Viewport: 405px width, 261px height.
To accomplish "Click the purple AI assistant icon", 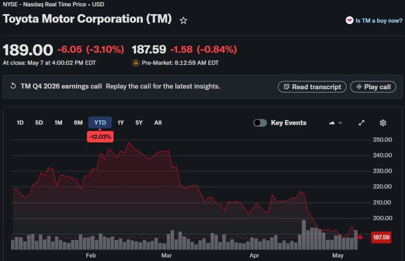I will [x=350, y=21].
